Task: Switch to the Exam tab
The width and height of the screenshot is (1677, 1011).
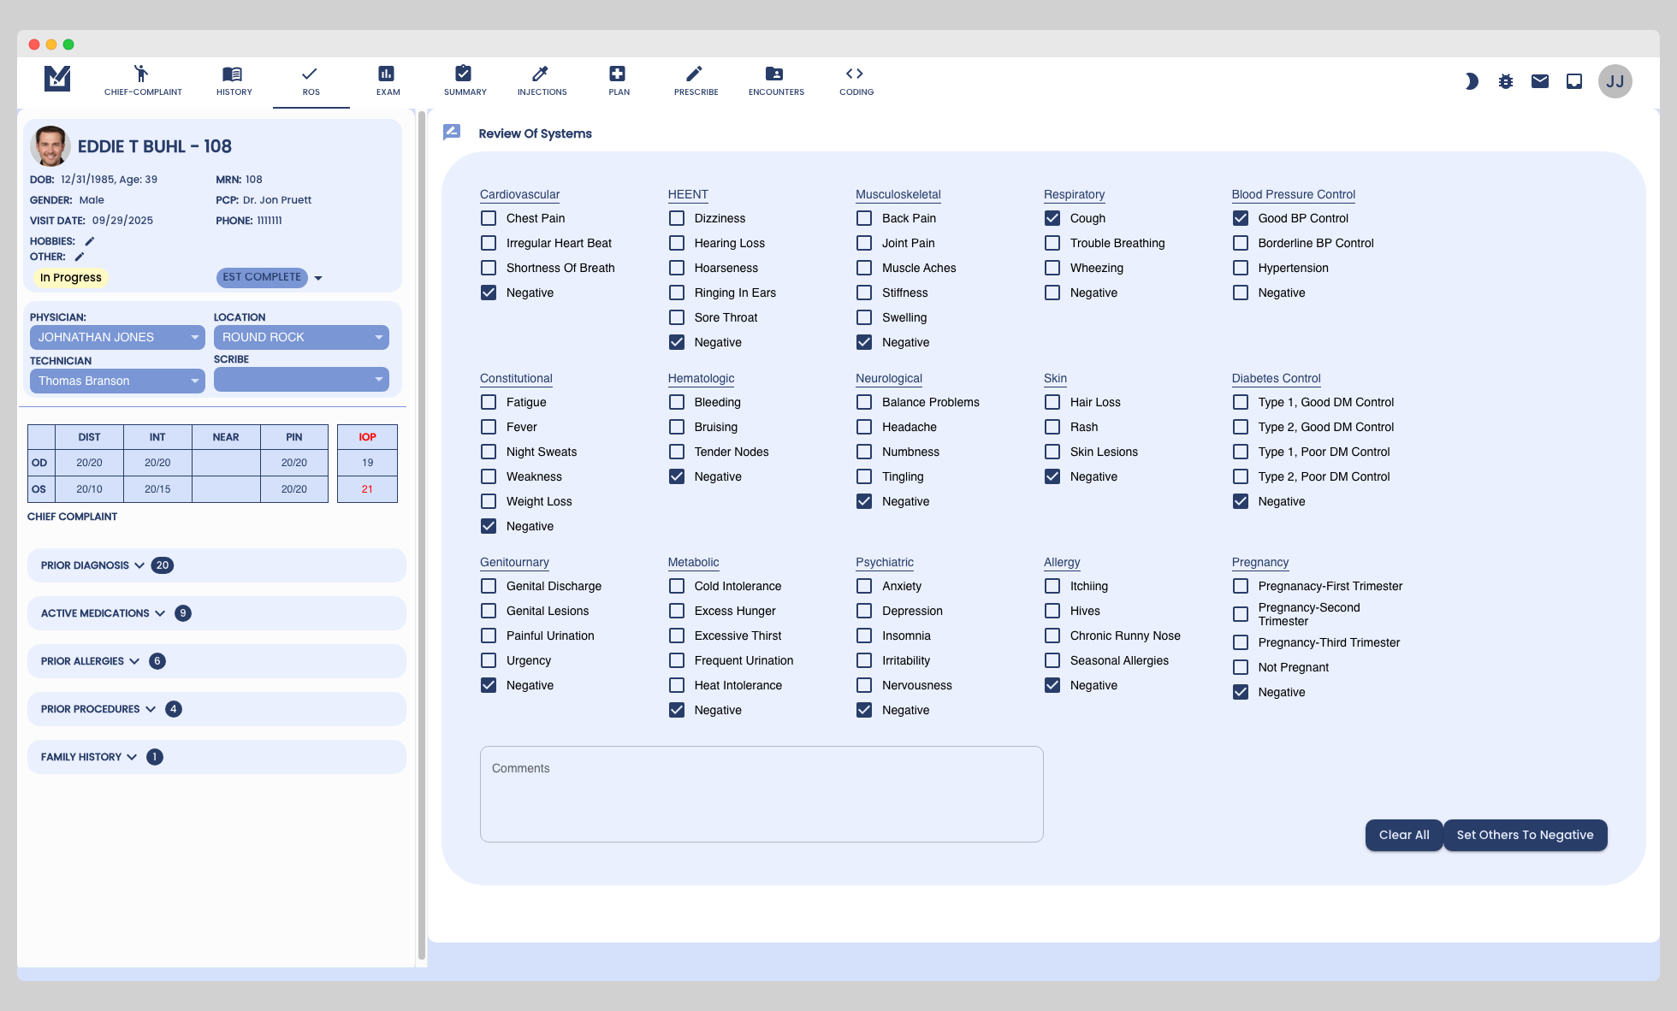Action: (388, 80)
